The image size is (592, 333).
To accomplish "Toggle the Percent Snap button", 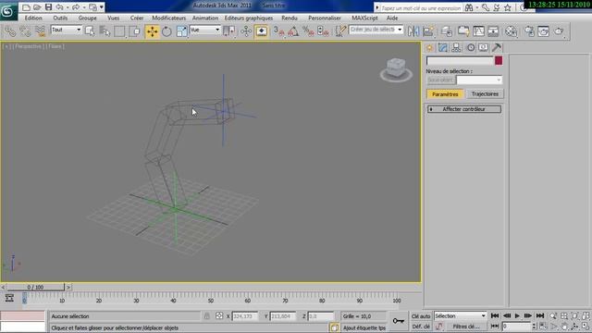I will pyautogui.click(x=308, y=31).
